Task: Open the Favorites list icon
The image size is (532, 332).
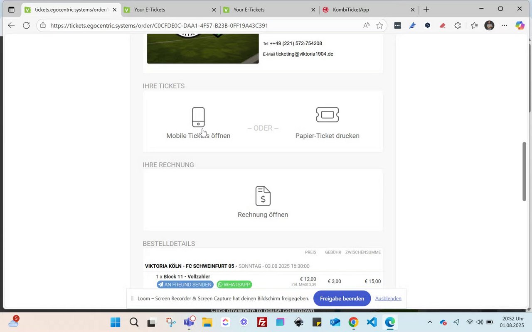Action: [474, 25]
